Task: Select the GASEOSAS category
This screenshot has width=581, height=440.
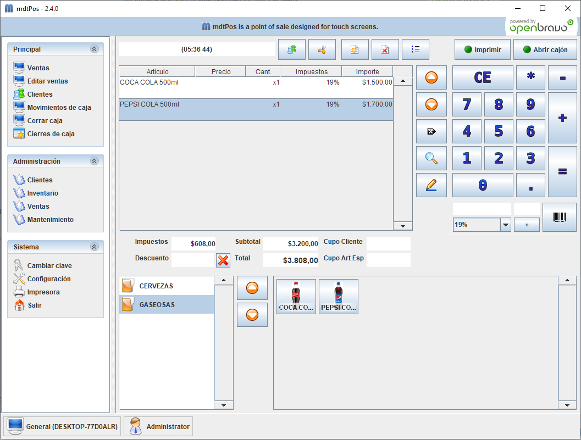Action: (x=167, y=304)
